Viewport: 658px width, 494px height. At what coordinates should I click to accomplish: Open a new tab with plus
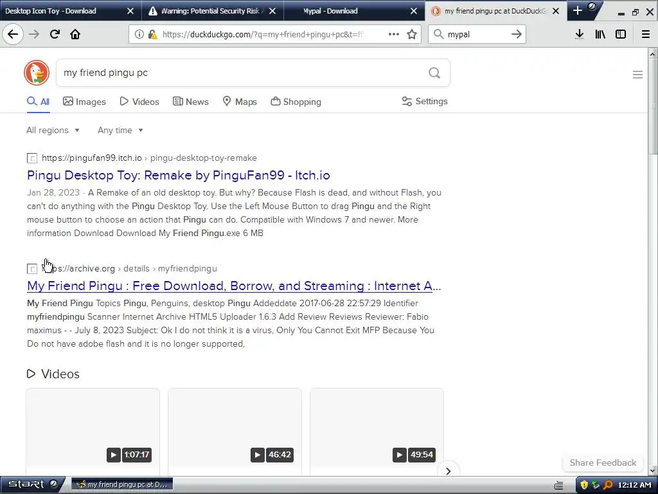point(578,10)
